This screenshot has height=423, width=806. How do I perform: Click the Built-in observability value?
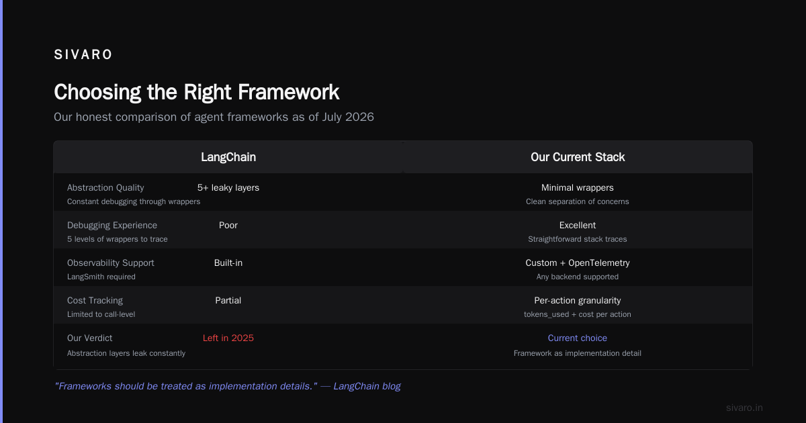click(x=228, y=263)
